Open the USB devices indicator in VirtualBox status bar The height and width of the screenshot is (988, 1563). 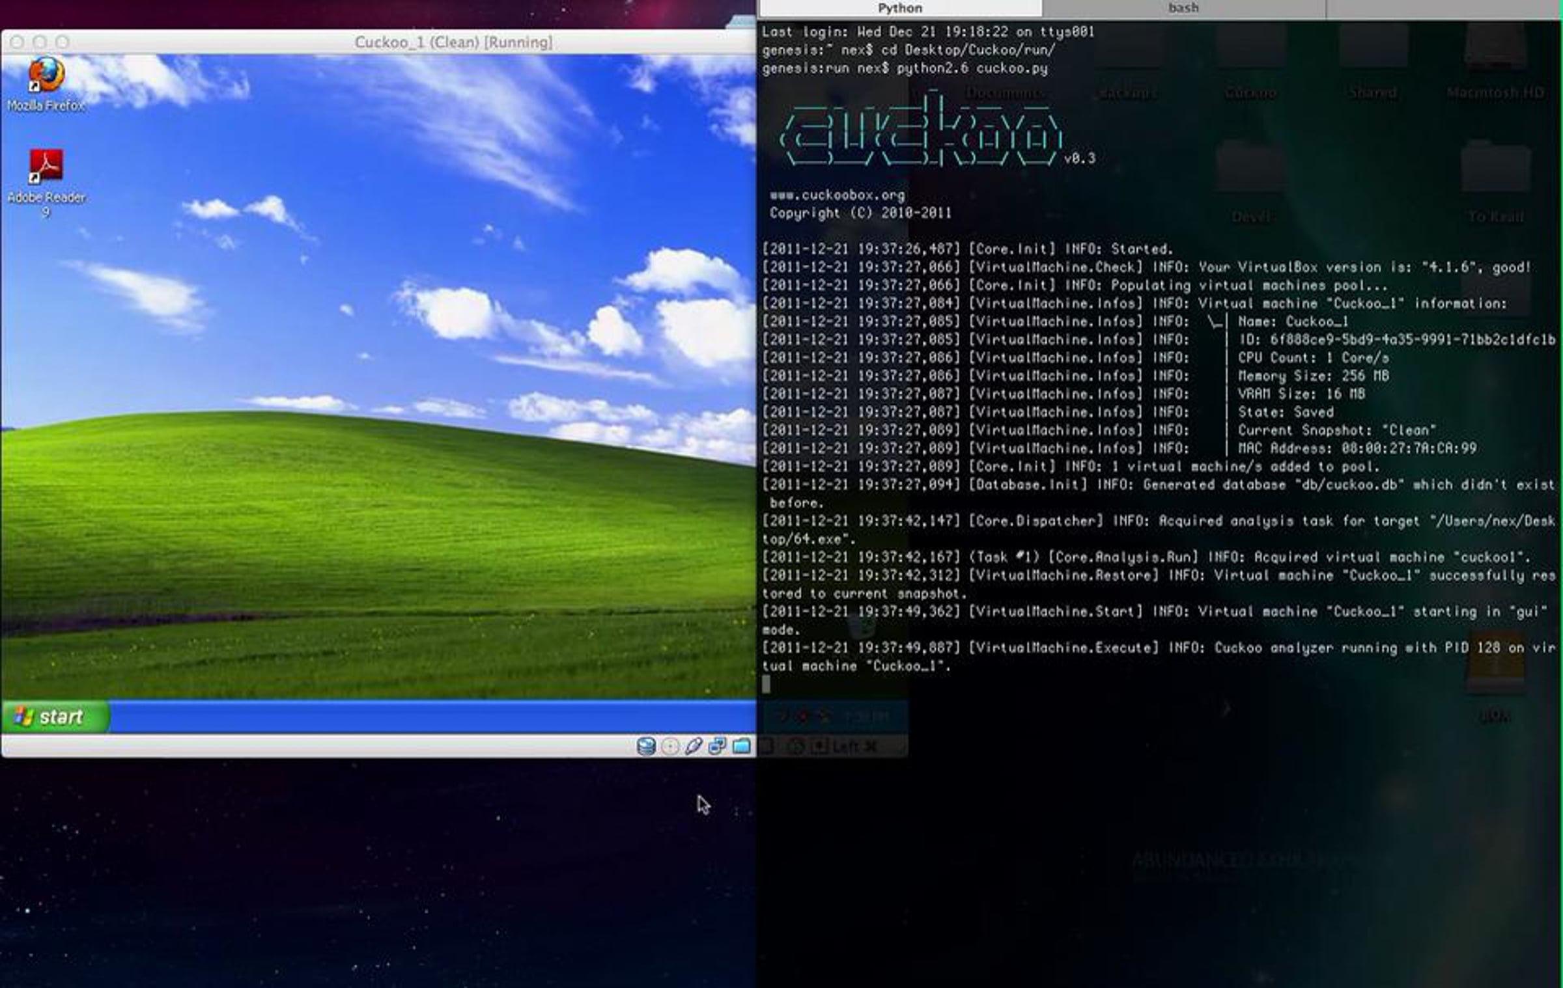[x=694, y=746]
